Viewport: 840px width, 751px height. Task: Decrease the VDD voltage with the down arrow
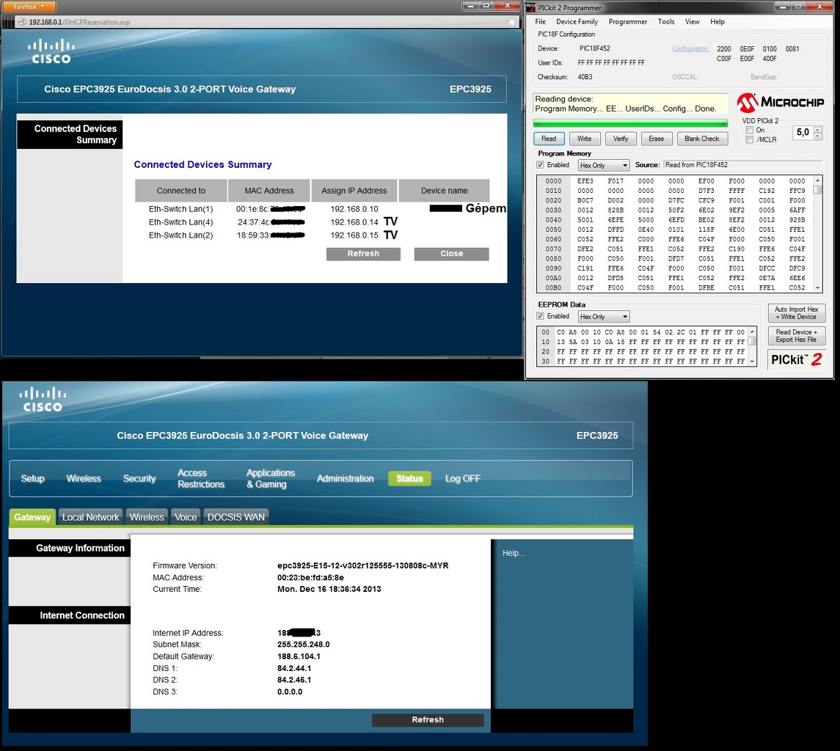point(817,136)
